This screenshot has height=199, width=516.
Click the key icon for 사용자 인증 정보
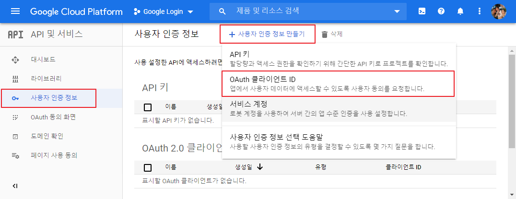(15, 98)
